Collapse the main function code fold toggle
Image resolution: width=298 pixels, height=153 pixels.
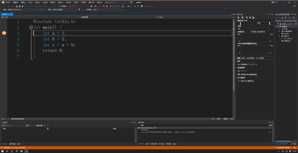point(31,28)
